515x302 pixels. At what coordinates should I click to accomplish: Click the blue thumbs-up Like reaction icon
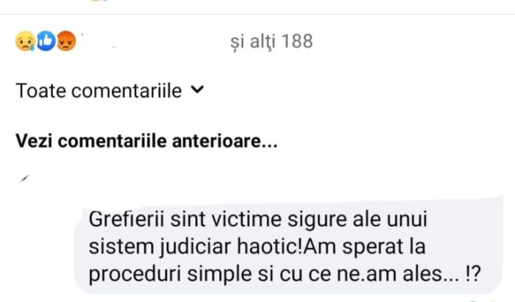click(x=46, y=40)
